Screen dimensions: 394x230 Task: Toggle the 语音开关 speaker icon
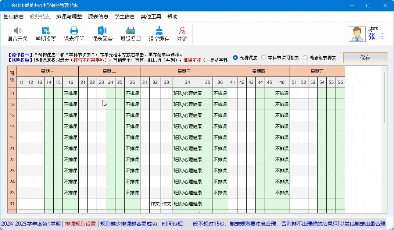click(x=17, y=31)
